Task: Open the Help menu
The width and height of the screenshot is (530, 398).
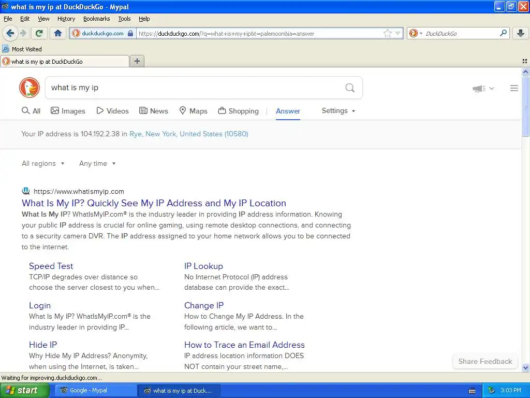Action: tap(144, 19)
